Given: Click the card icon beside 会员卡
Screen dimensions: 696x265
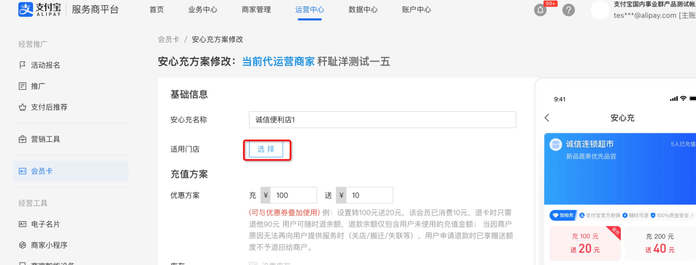Looking at the screenshot, I should coord(22,171).
